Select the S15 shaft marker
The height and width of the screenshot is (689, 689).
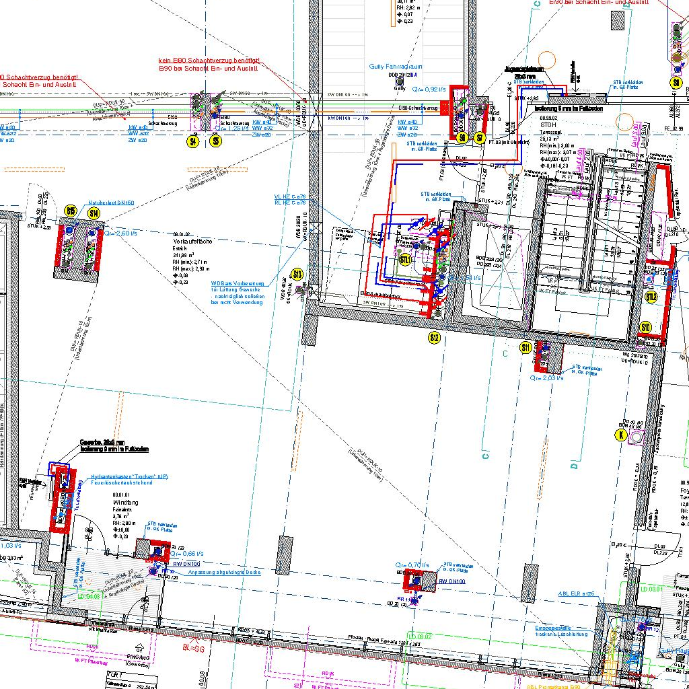tap(71, 211)
